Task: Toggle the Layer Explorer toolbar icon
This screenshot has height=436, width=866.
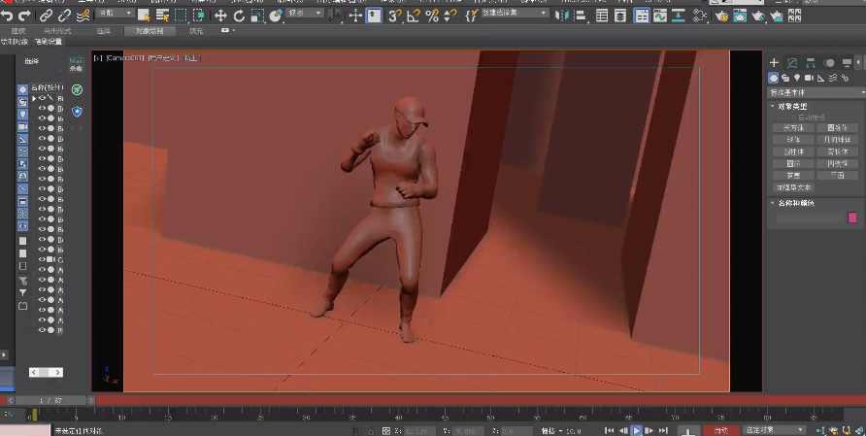Action: click(x=620, y=16)
